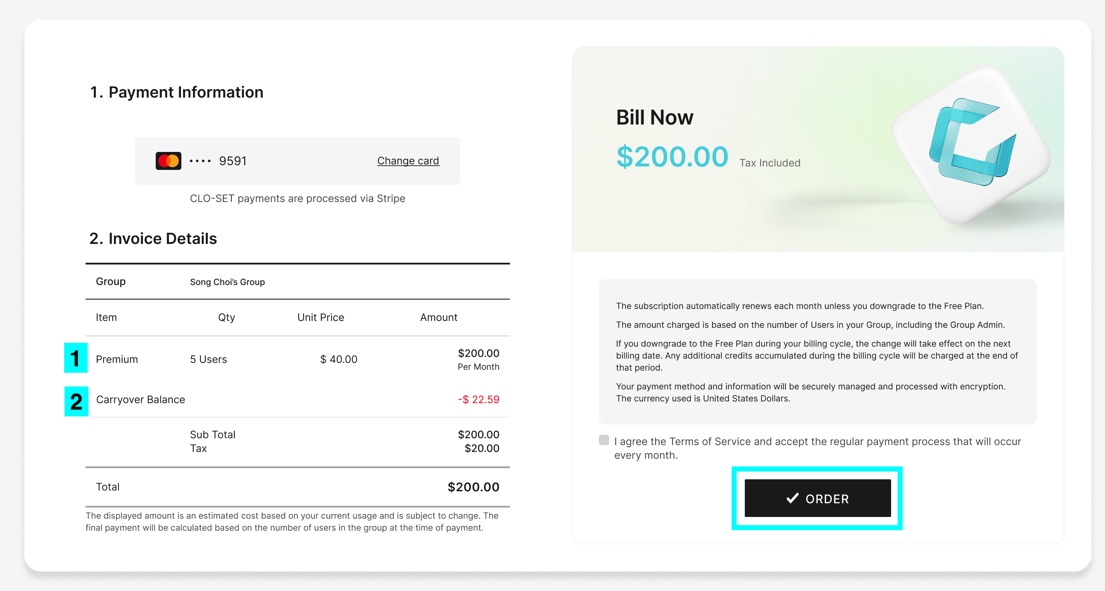Click the Mastercard logo icon
This screenshot has height=591, width=1105.
(x=168, y=161)
